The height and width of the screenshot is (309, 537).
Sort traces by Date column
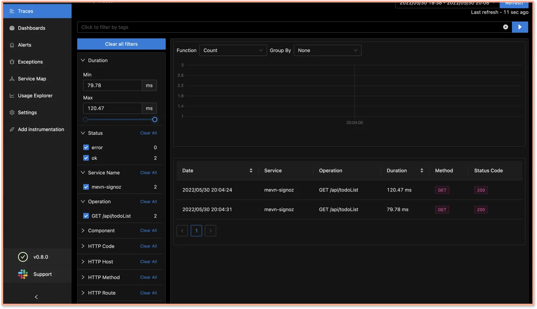[251, 171]
